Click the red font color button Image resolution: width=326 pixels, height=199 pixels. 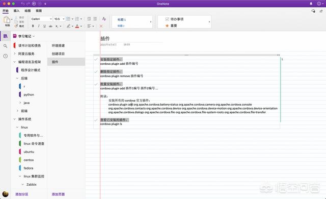click(x=77, y=26)
